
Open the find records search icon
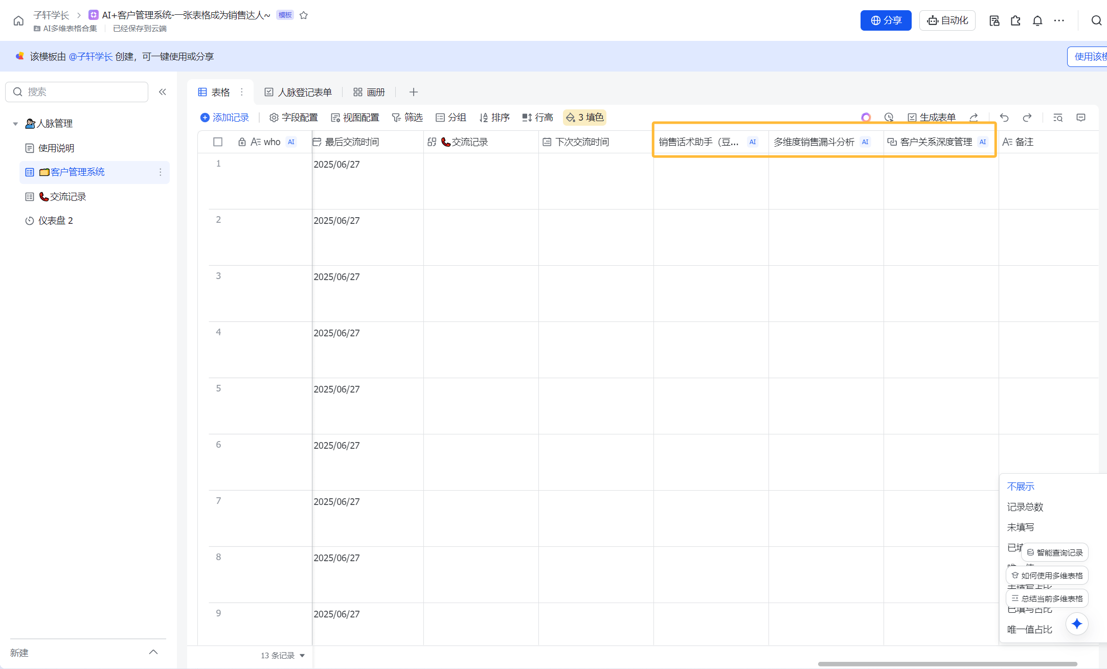(x=1058, y=118)
